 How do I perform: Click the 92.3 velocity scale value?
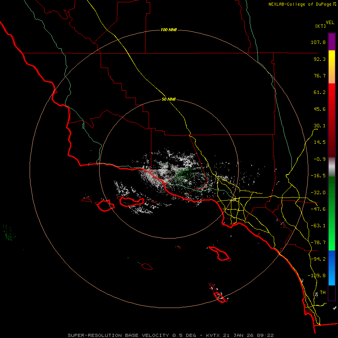pyautogui.click(x=320, y=59)
